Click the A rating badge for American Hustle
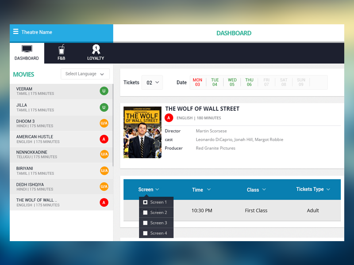 pyautogui.click(x=104, y=139)
